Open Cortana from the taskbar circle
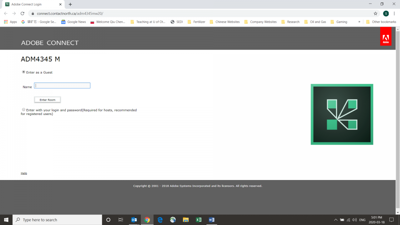Image resolution: width=400 pixels, height=225 pixels. click(x=108, y=220)
